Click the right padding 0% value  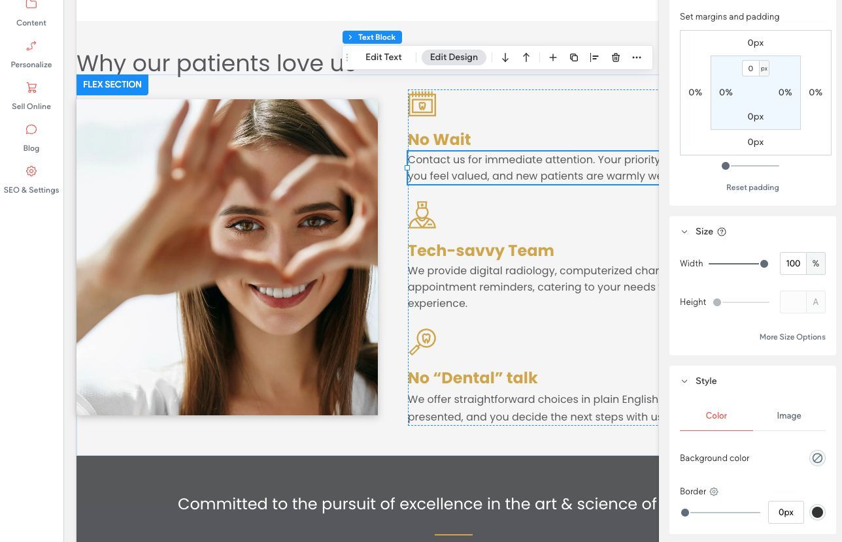[x=785, y=93]
